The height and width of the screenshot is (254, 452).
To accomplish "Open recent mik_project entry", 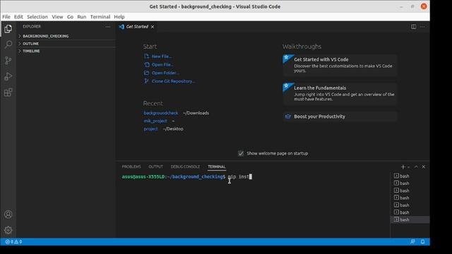I will click(155, 121).
